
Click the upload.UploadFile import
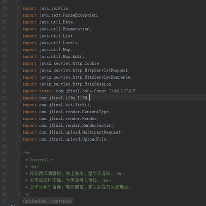point(65,139)
